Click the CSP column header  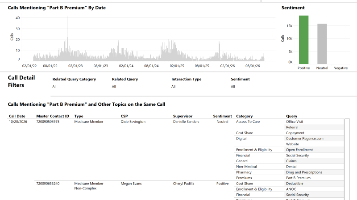[x=124, y=116]
